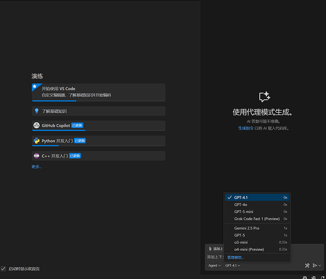Image resolution: width=326 pixels, height=279 pixels.
Task: Open the '开始使用 VS Code' walkthrough
Action: (99, 92)
